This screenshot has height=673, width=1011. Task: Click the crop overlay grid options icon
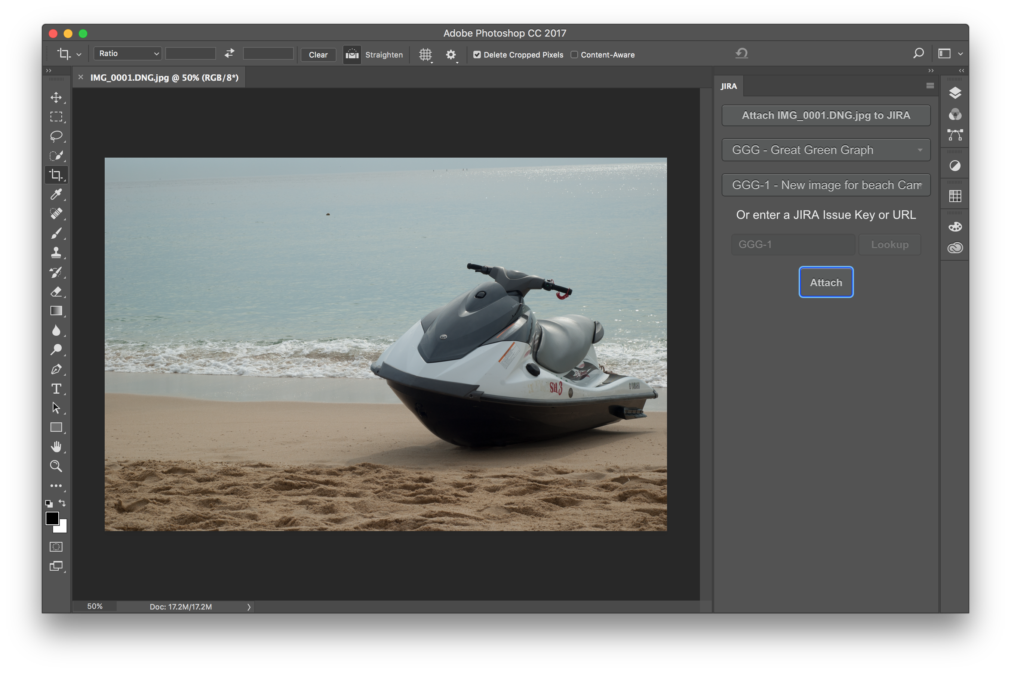click(x=425, y=55)
